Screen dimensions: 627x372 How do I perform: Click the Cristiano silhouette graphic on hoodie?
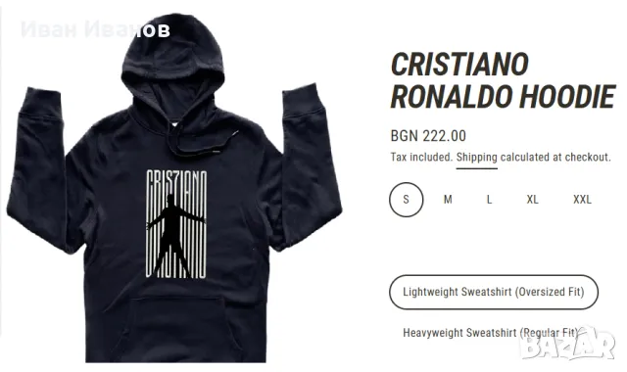click(176, 224)
